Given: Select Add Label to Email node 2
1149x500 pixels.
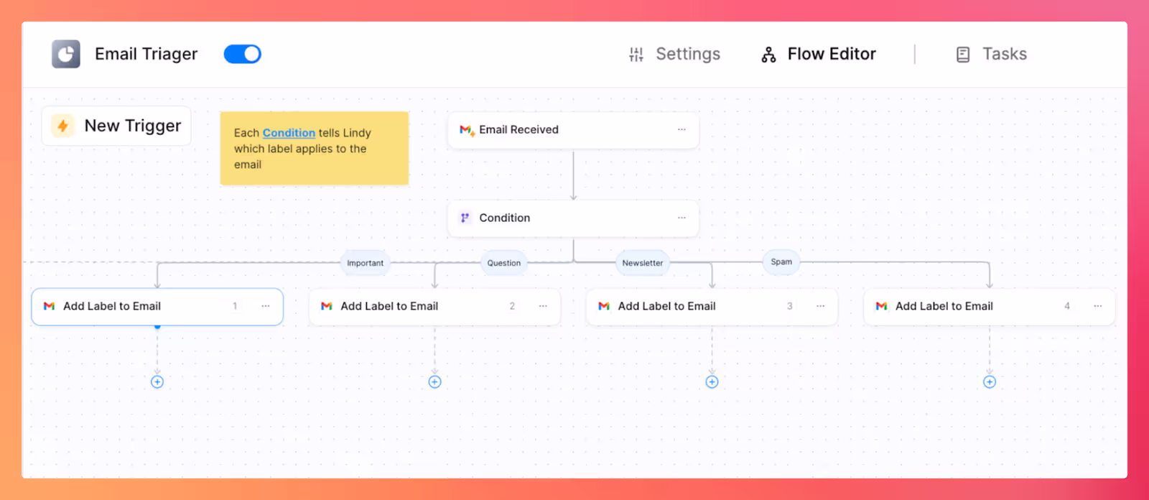Looking at the screenshot, I should click(434, 307).
